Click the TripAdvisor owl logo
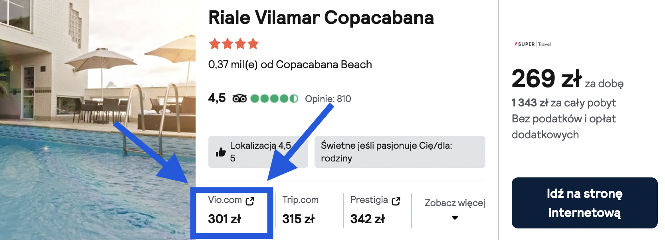 (x=239, y=98)
